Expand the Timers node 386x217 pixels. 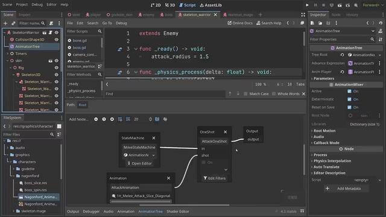pos(7,54)
